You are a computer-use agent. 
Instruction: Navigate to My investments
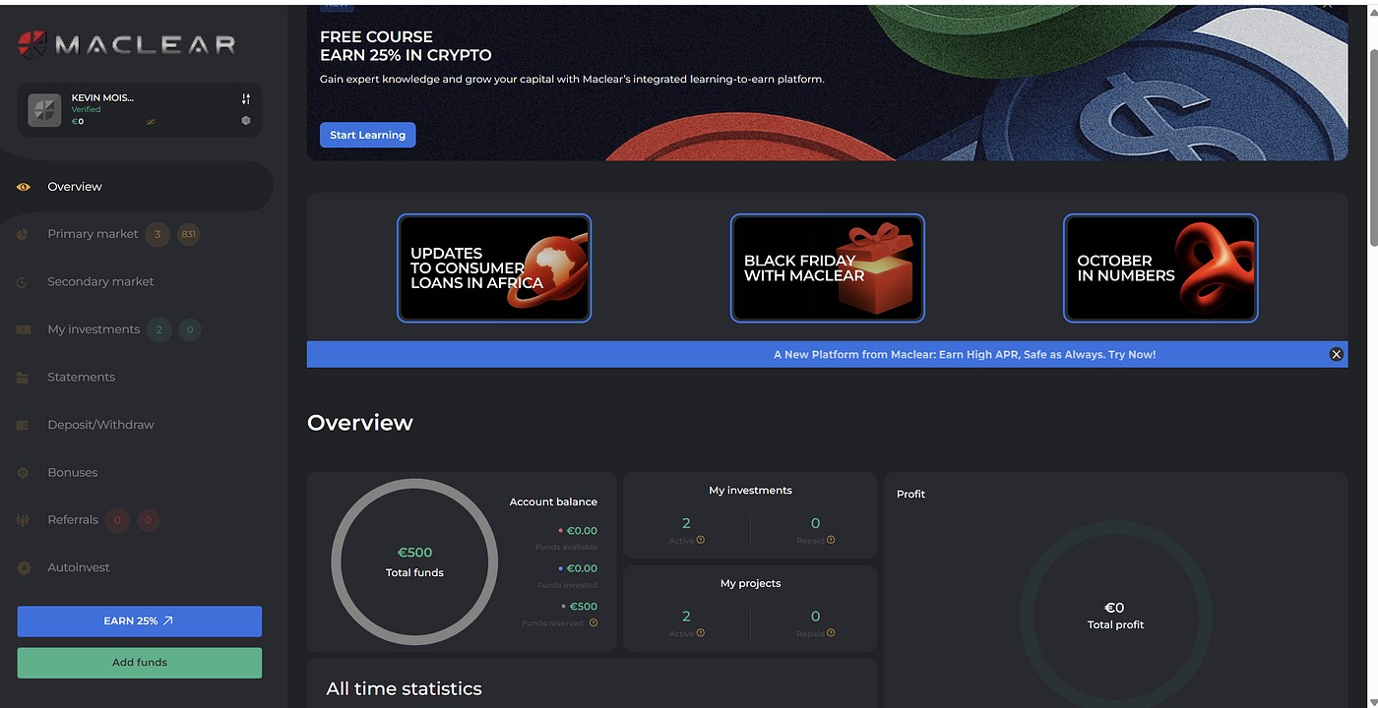click(x=94, y=329)
